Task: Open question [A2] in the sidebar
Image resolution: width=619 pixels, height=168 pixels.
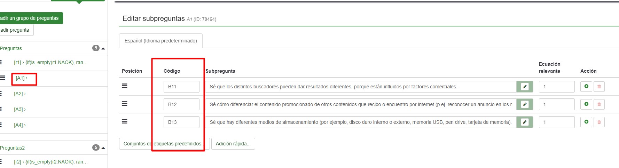Action: pos(19,94)
